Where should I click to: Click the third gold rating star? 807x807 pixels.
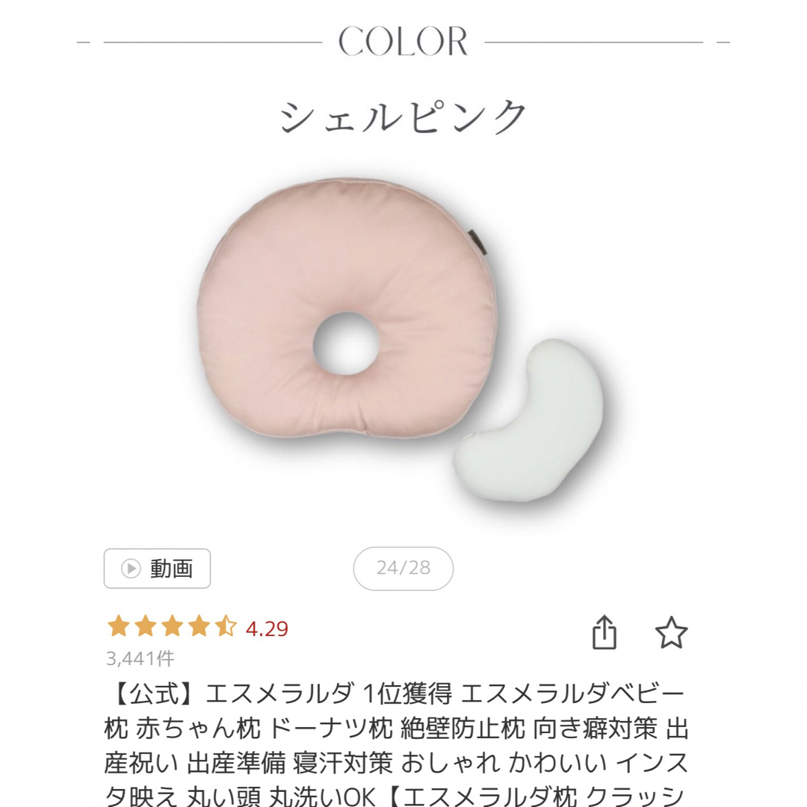point(172,627)
